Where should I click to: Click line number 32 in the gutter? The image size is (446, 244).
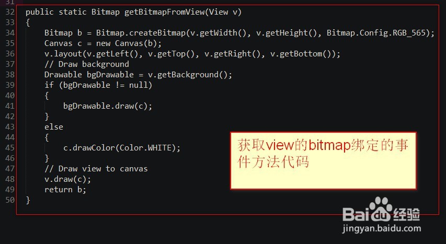click(10, 12)
